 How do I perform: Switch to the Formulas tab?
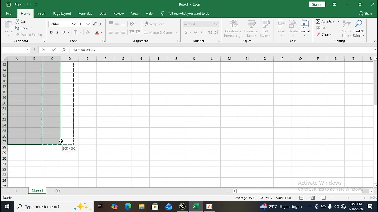[x=85, y=14]
